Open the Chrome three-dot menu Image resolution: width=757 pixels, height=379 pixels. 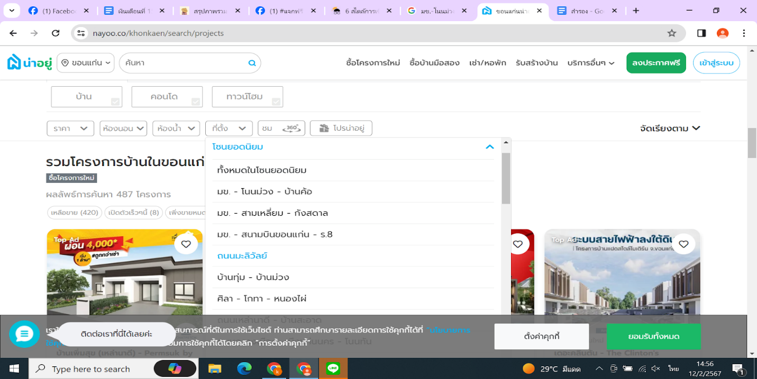744,33
